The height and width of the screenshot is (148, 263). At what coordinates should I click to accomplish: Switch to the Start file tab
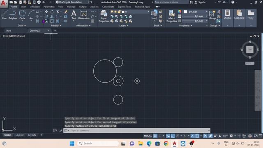[x=8, y=30]
